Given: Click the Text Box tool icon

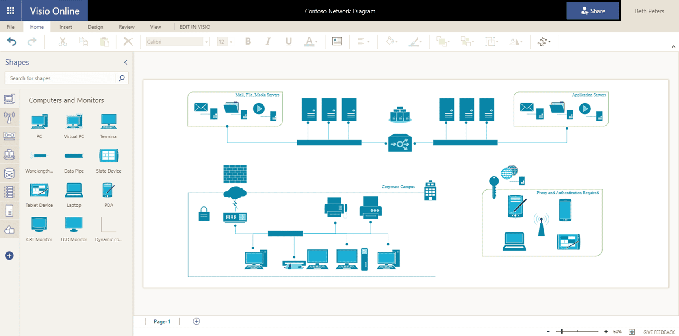Looking at the screenshot, I should click(x=337, y=41).
